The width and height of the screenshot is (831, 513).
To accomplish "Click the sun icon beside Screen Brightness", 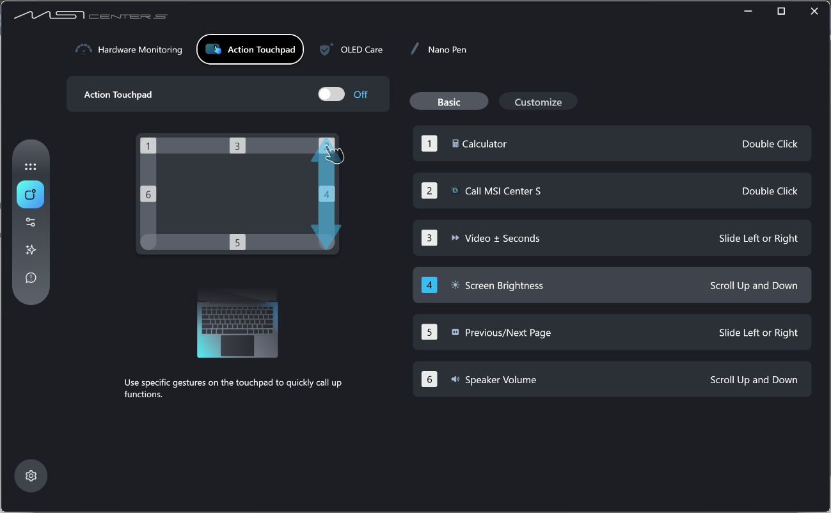I will tap(455, 285).
